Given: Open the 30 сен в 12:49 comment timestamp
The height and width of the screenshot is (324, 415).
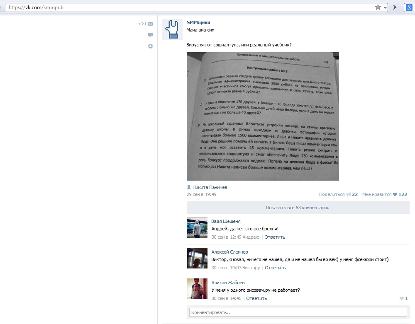Looking at the screenshot, I should (226, 237).
